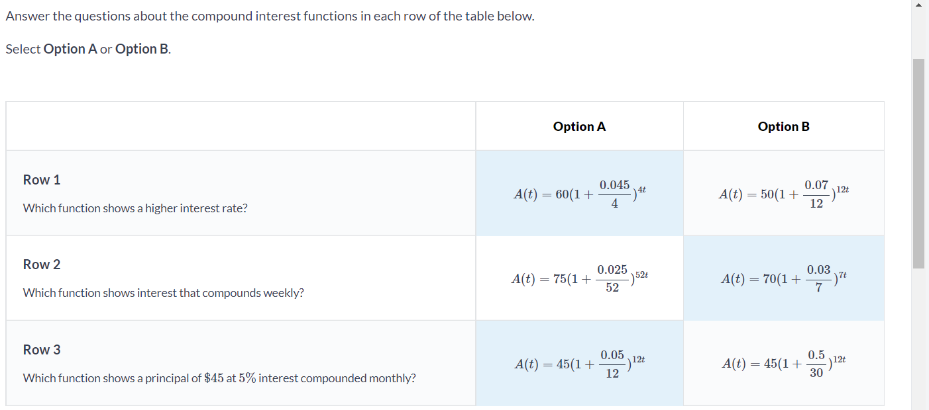Select Option B in Row 1
This screenshot has width=929, height=410.
pyautogui.click(x=783, y=192)
